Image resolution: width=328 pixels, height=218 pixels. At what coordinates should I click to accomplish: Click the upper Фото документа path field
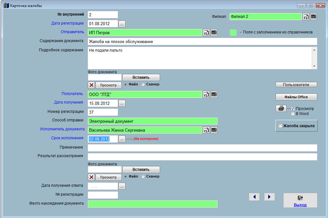(x=104, y=77)
